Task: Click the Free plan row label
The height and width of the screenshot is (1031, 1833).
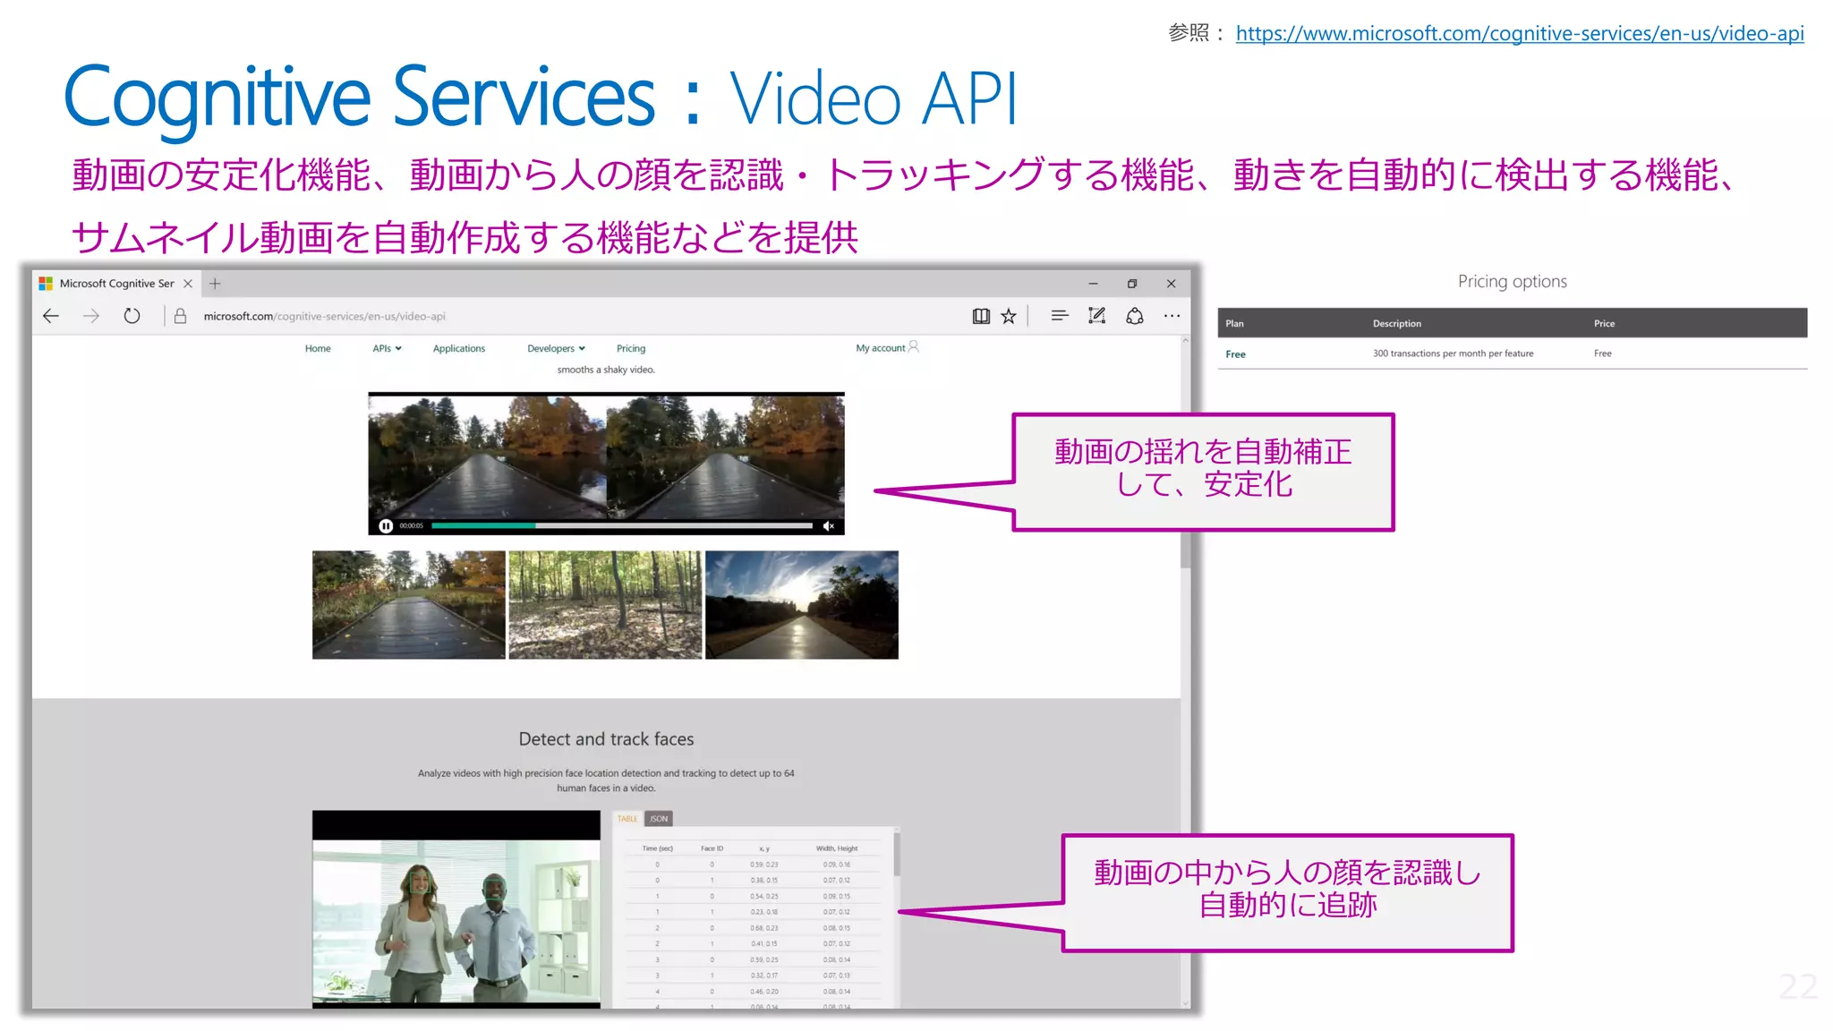Action: pyautogui.click(x=1235, y=354)
